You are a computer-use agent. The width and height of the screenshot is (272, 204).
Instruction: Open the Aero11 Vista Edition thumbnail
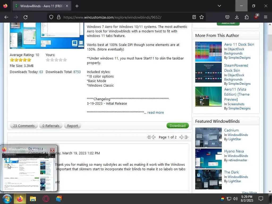(x=208, y=96)
